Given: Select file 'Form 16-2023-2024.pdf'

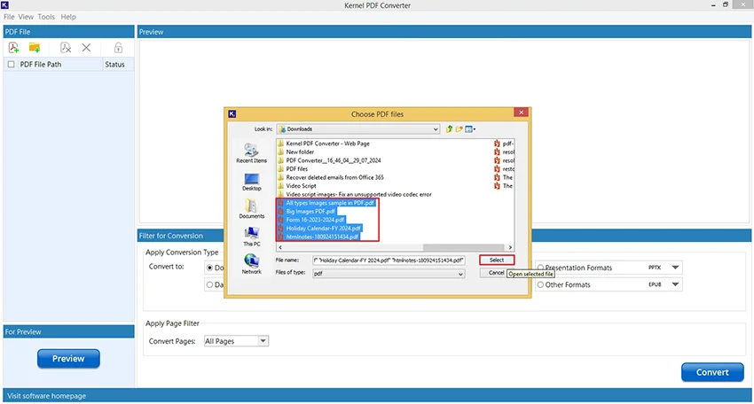Looking at the screenshot, I should click(315, 220).
